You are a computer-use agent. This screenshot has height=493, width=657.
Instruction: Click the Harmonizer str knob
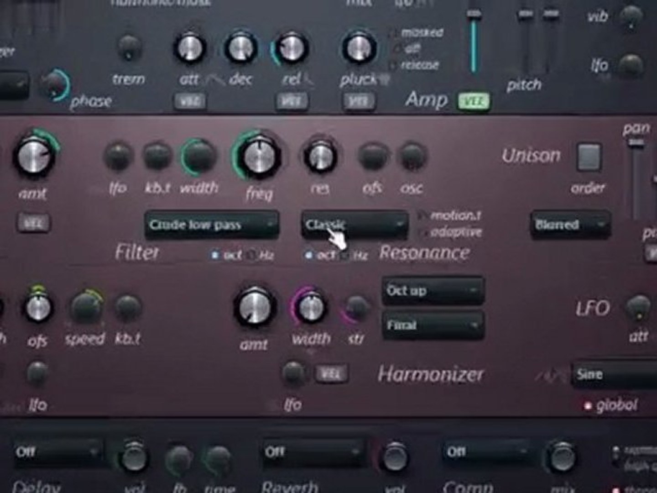[x=356, y=307]
